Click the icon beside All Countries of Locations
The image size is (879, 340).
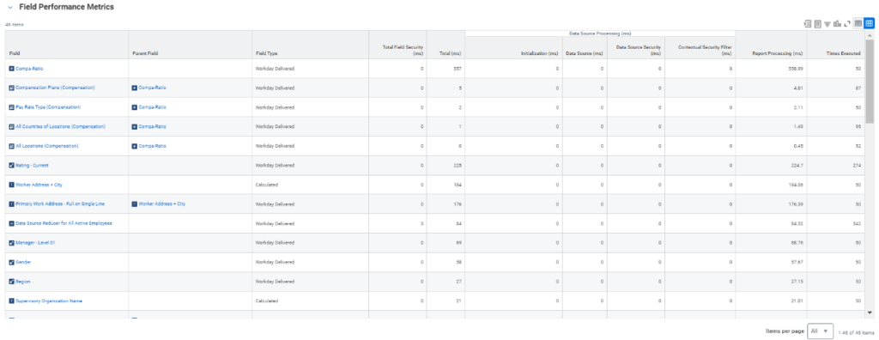pos(11,127)
